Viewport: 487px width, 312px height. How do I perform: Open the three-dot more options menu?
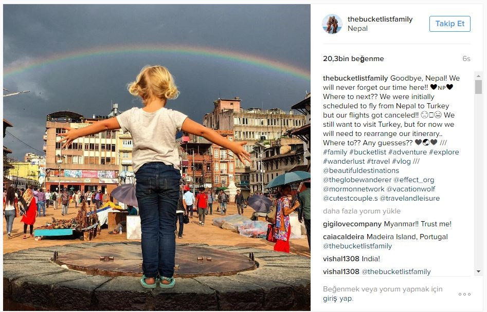(464, 294)
